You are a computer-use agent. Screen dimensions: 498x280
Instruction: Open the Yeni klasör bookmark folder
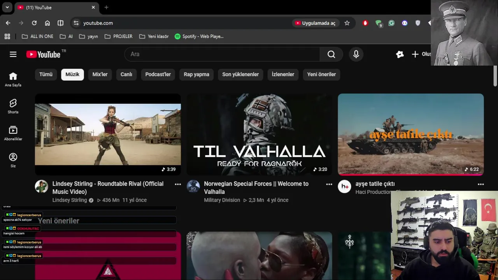154,36
